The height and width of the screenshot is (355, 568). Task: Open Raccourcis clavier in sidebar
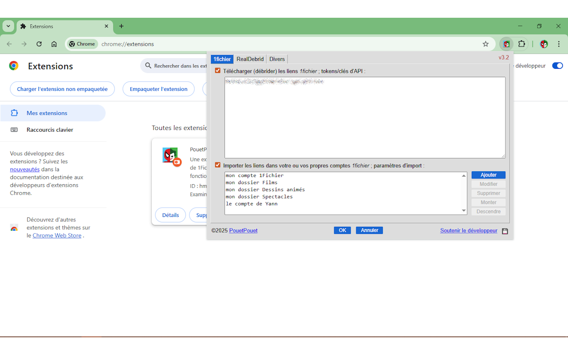click(53, 130)
